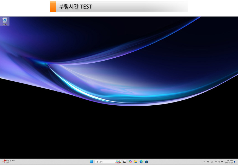Open Microsoft Store from the taskbar
This screenshot has width=238, height=166.
point(147,162)
